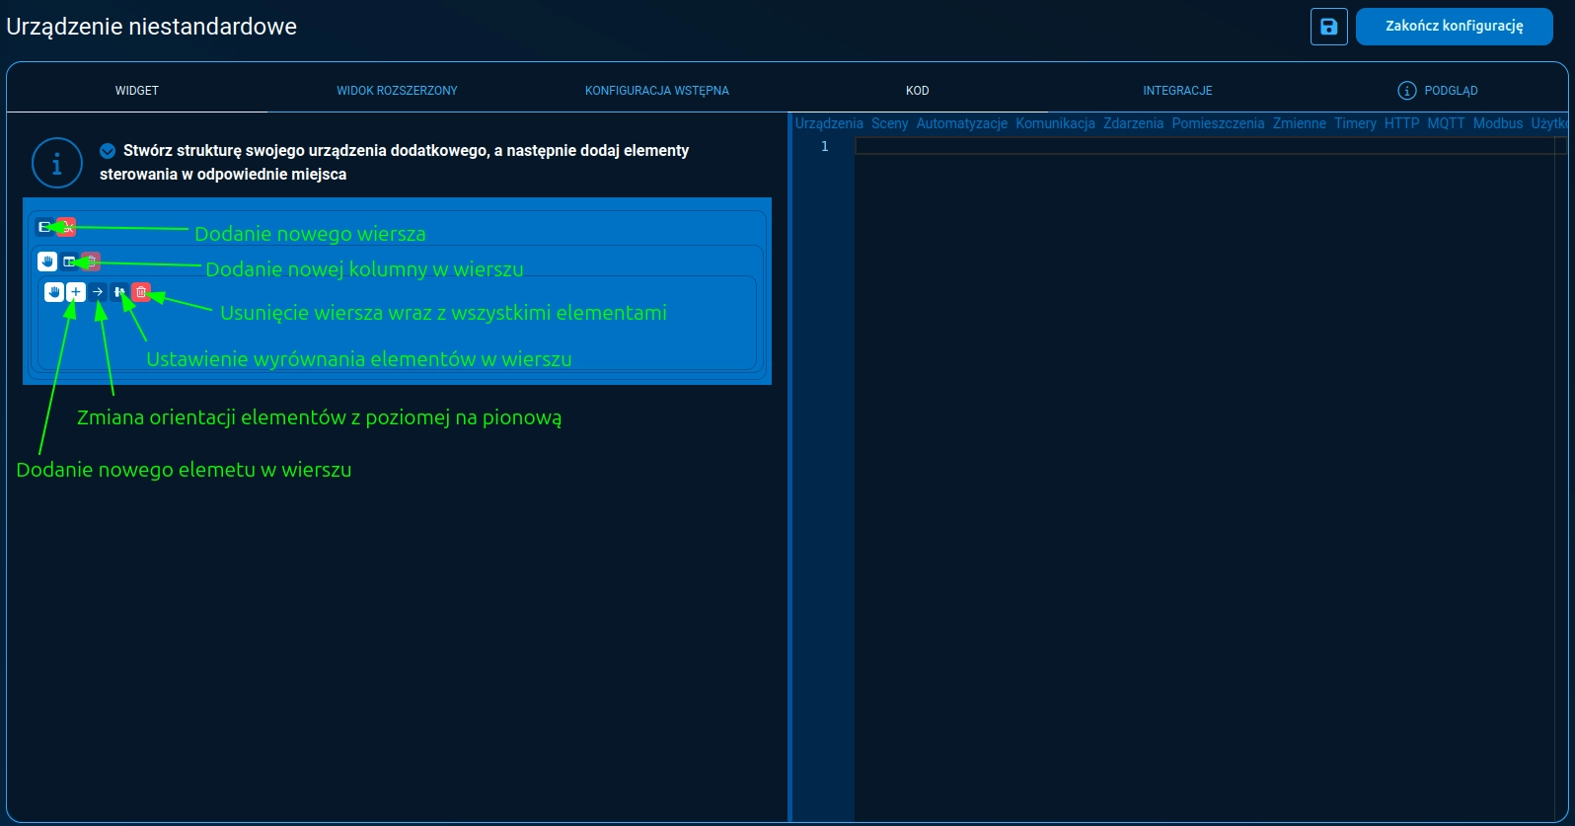
Task: Click the right-arrow orientation icon
Action: click(98, 292)
